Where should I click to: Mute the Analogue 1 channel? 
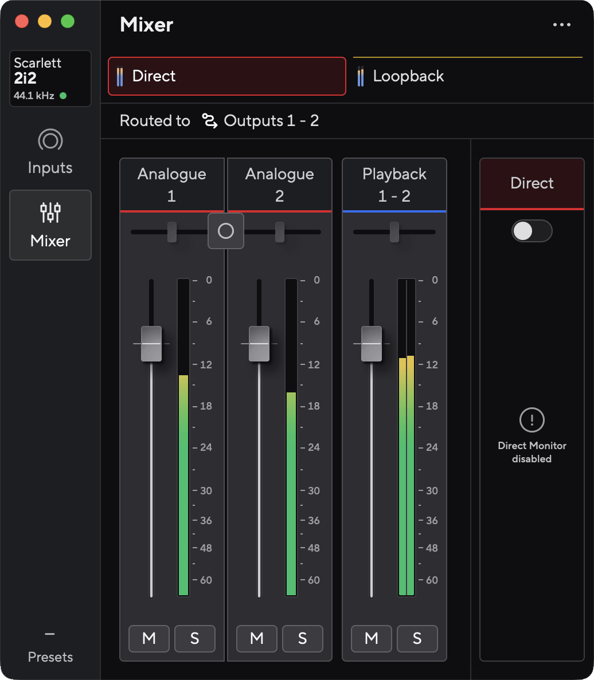(149, 638)
